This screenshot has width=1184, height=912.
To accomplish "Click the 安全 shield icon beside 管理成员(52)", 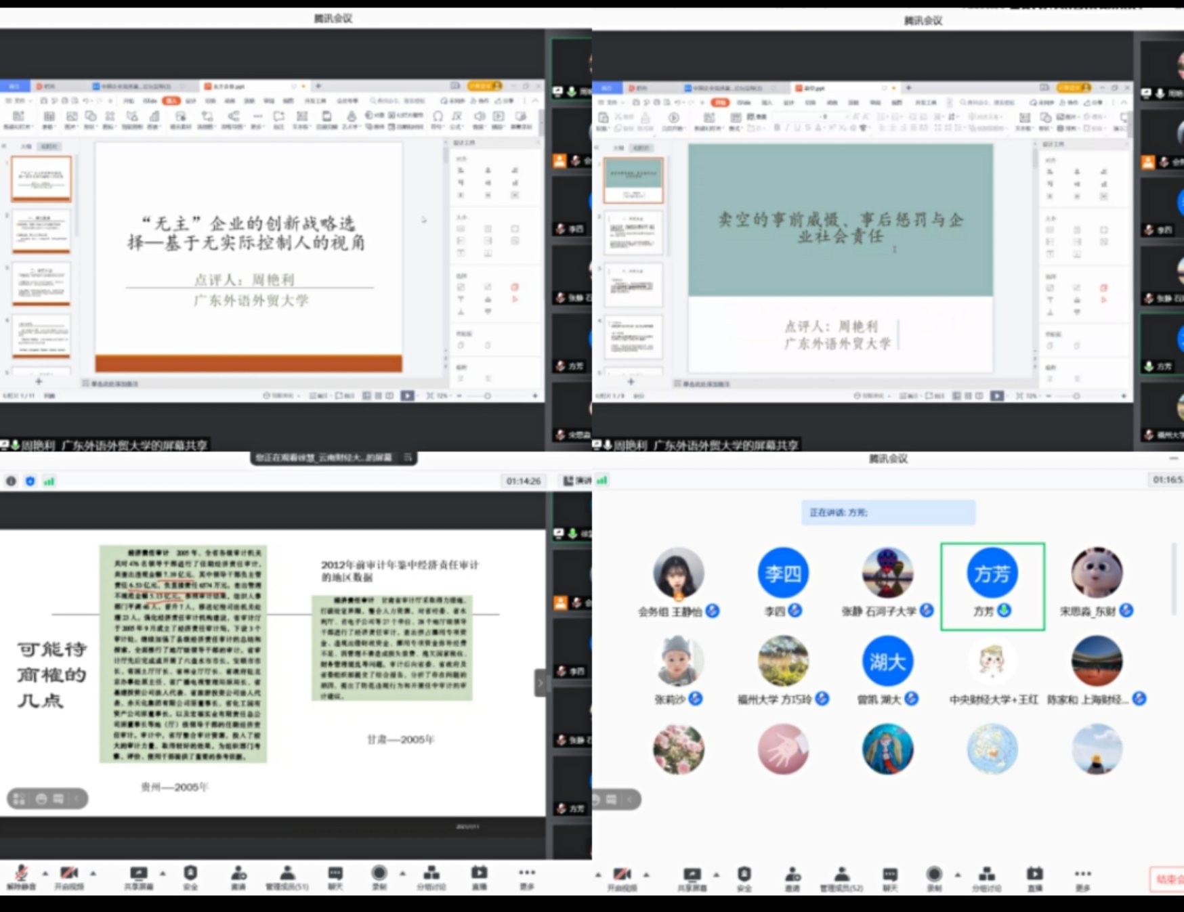I will 744,875.
